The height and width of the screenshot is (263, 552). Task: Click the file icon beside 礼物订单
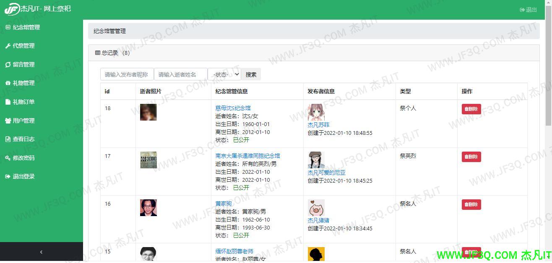tap(8, 102)
